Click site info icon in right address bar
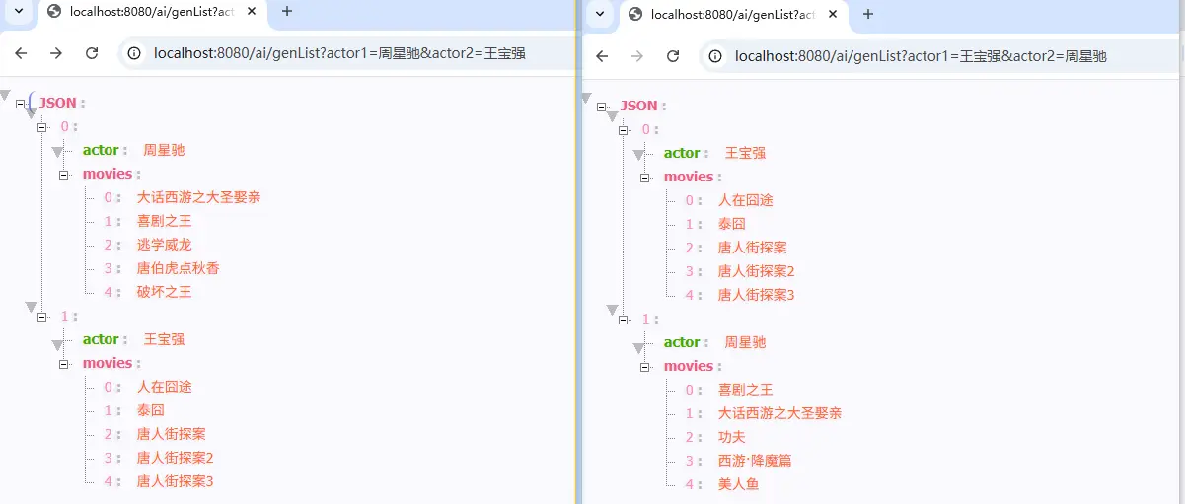The width and height of the screenshot is (1185, 504). click(x=716, y=56)
